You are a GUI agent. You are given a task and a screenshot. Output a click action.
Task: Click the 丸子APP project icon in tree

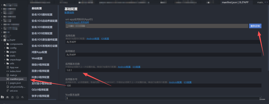[5, 40]
